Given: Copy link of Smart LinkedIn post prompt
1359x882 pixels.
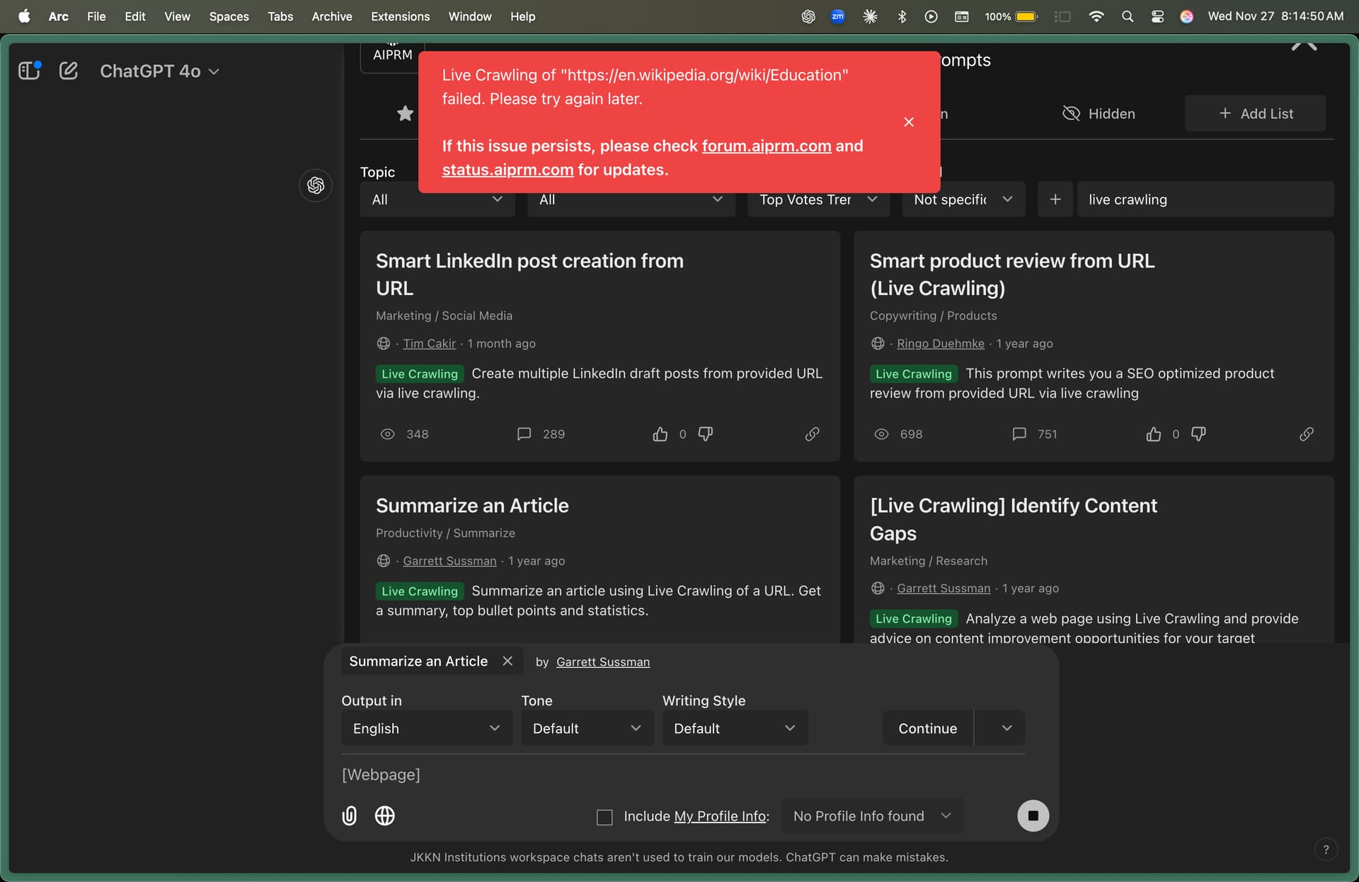Looking at the screenshot, I should coord(812,434).
